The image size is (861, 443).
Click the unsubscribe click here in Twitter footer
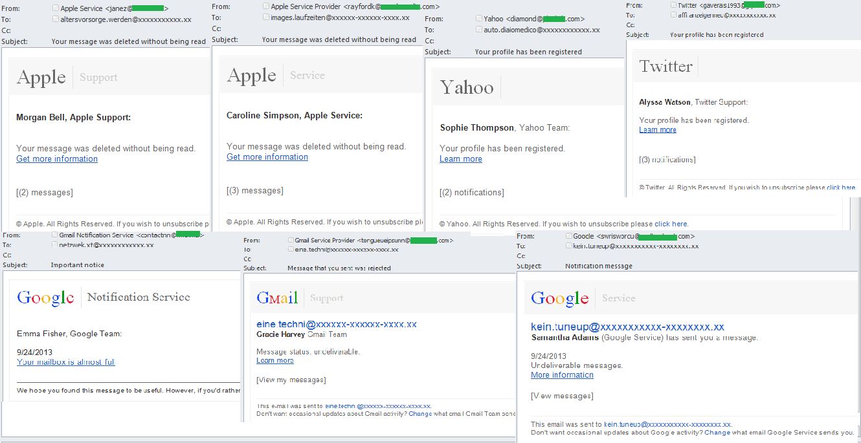[x=841, y=188]
